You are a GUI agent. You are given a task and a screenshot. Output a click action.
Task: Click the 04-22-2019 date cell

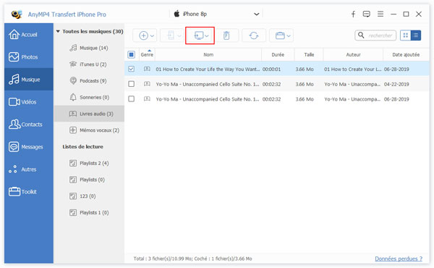(x=396, y=84)
